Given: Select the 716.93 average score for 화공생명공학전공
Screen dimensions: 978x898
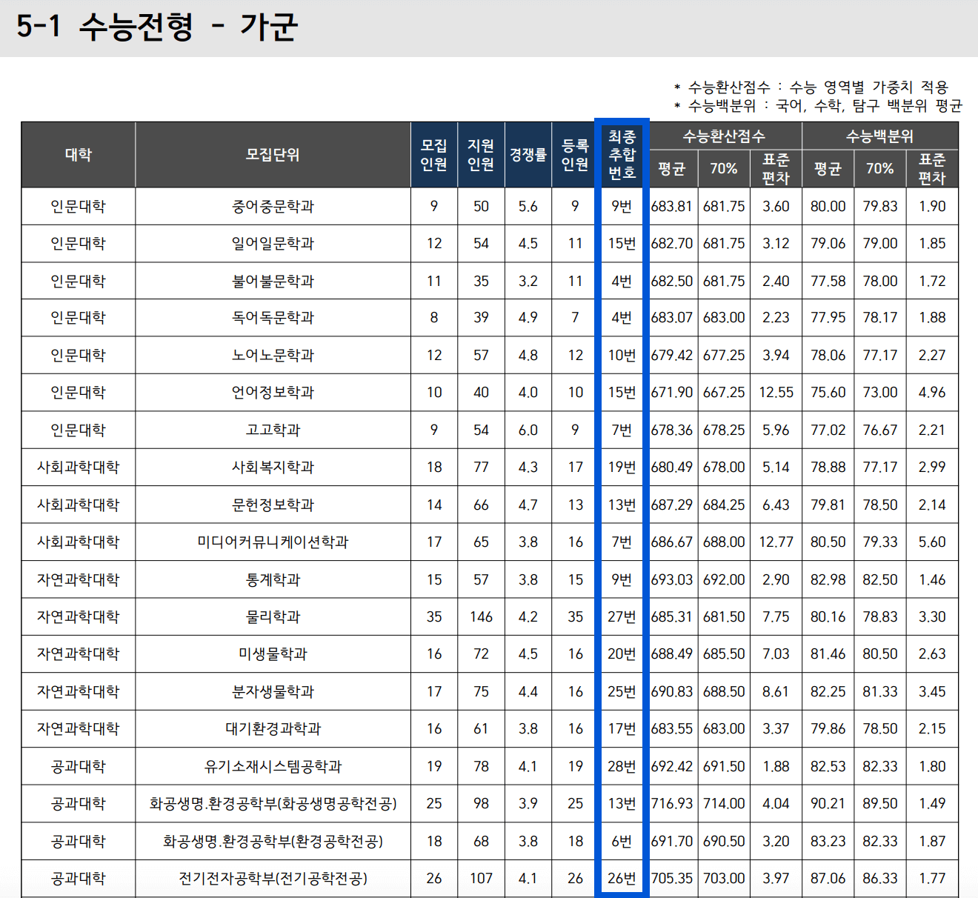Looking at the screenshot, I should click(671, 803).
